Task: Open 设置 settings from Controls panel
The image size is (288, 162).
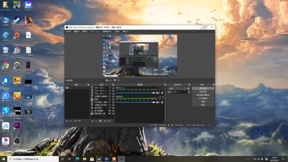Action: pos(203,102)
